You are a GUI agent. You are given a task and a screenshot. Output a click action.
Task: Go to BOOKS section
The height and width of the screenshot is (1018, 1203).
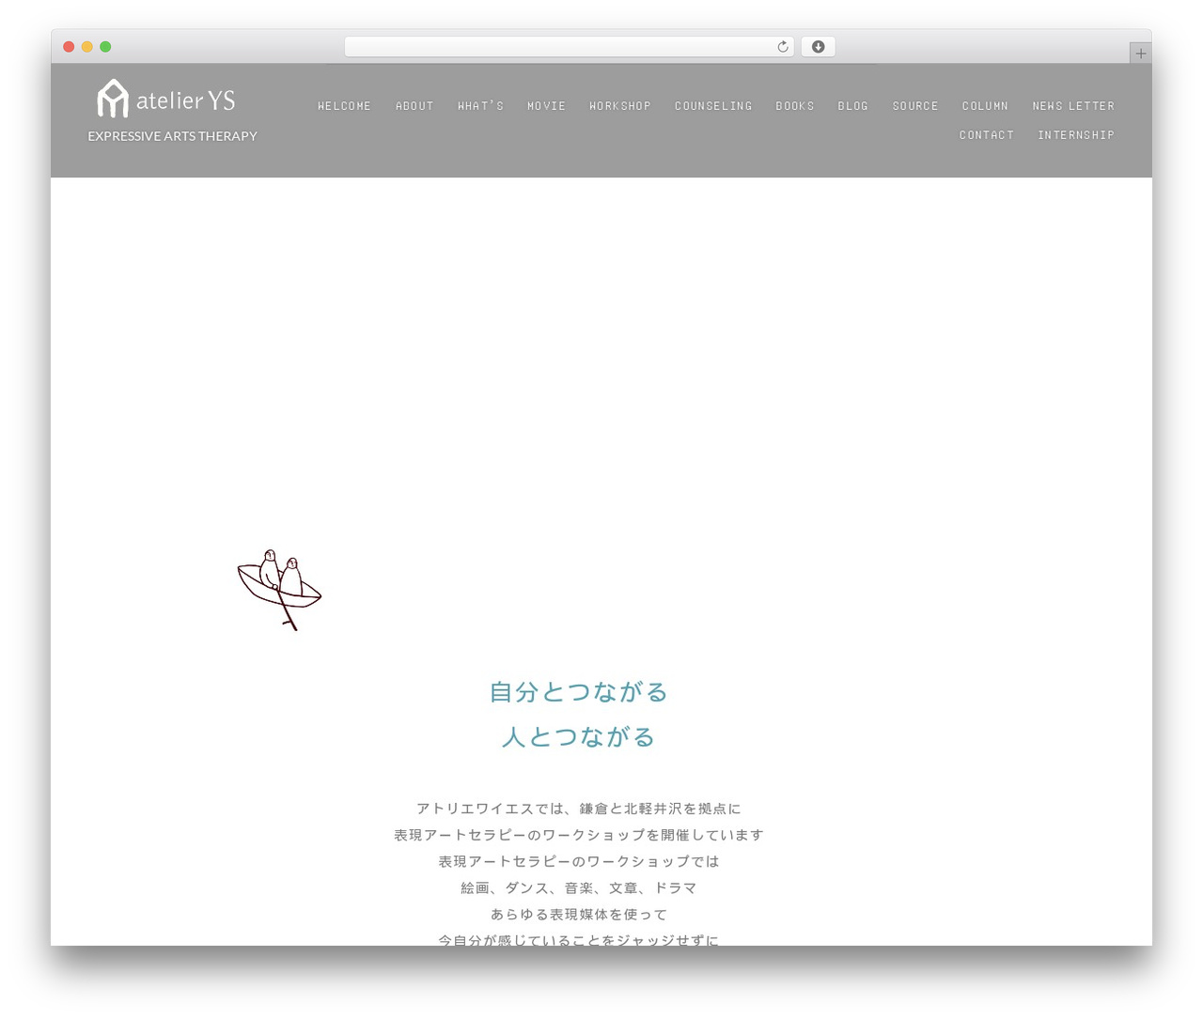(x=795, y=106)
